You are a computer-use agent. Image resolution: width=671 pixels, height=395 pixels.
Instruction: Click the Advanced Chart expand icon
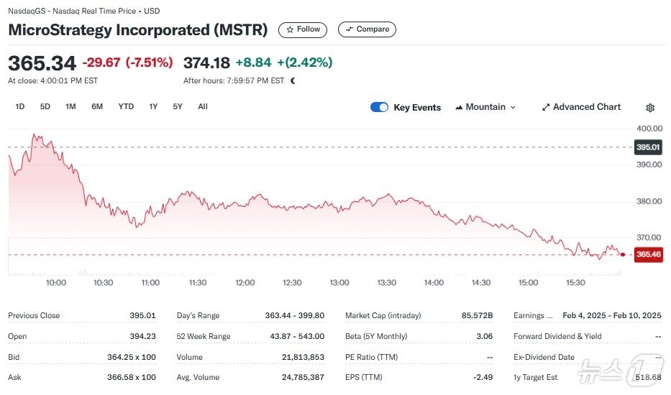click(546, 107)
